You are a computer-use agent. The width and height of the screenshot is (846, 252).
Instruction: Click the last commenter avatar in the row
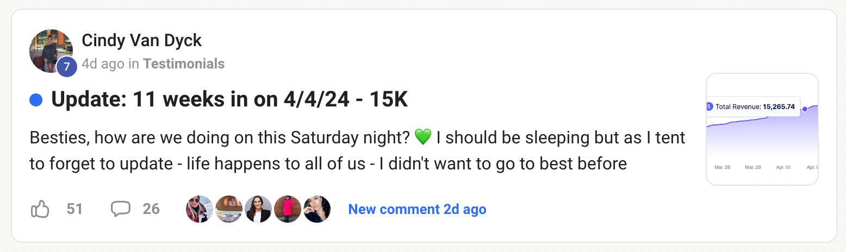tap(317, 209)
